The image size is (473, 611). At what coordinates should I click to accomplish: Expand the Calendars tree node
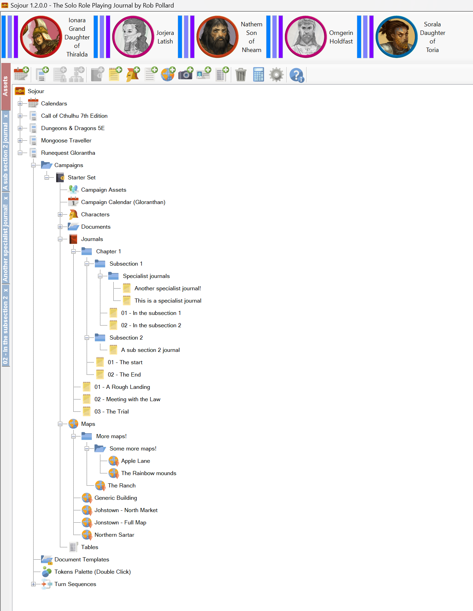[20, 104]
